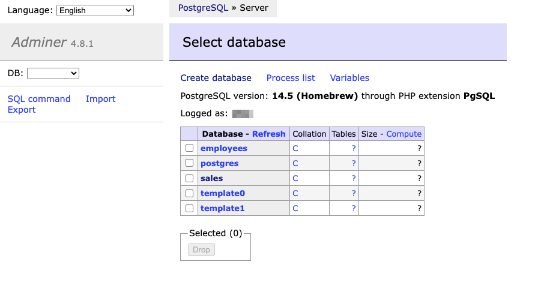Go to the Import page
The height and width of the screenshot is (295, 541).
(x=100, y=99)
